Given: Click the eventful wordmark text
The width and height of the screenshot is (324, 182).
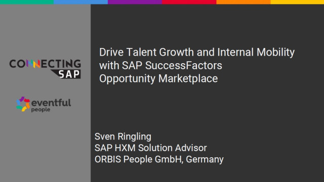Looking at the screenshot, I should [51, 103].
